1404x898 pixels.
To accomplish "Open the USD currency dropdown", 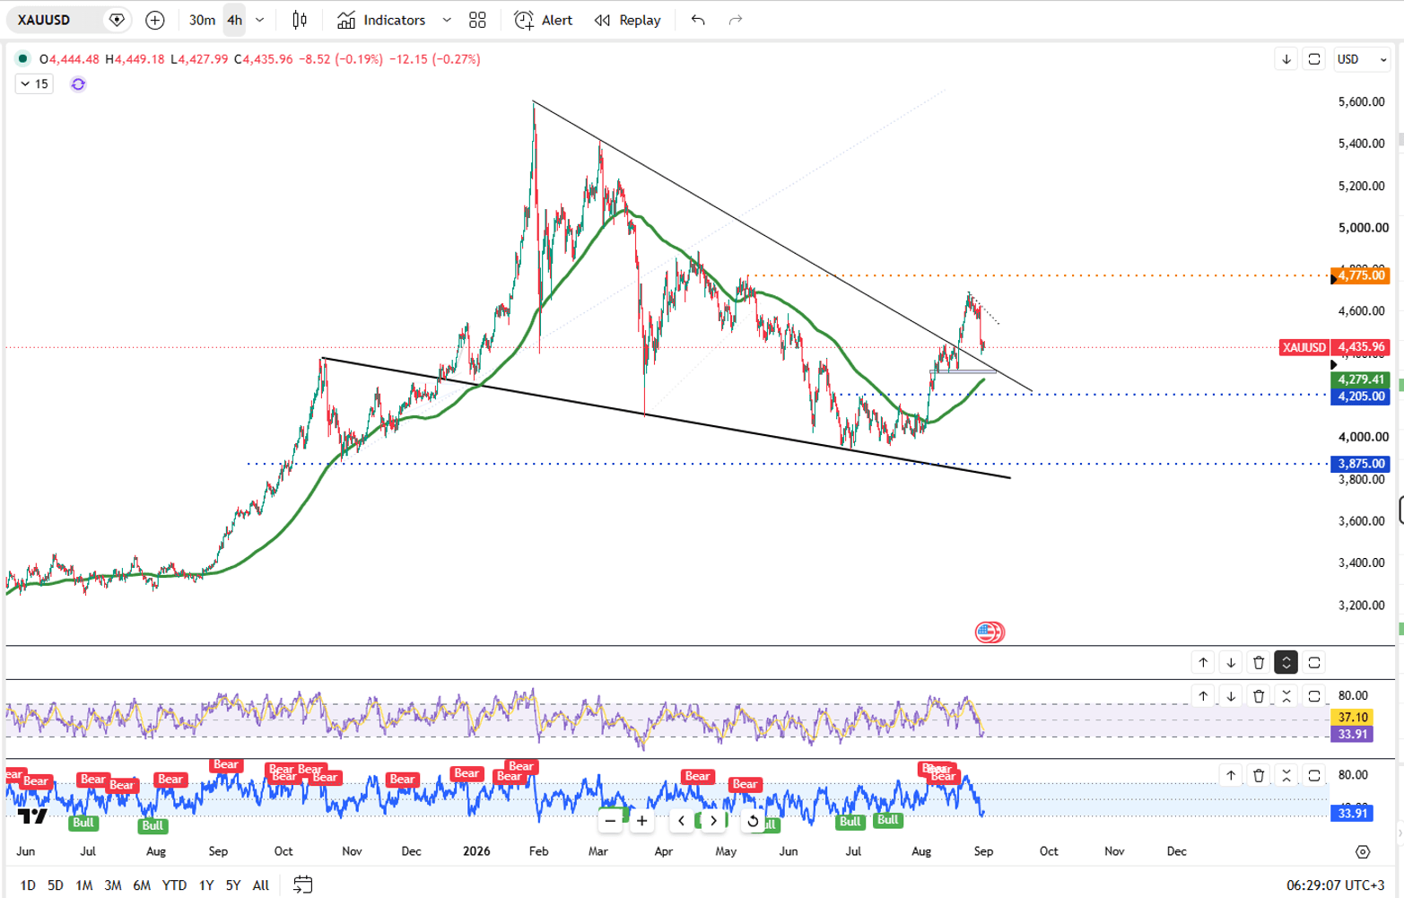I will click(1362, 59).
